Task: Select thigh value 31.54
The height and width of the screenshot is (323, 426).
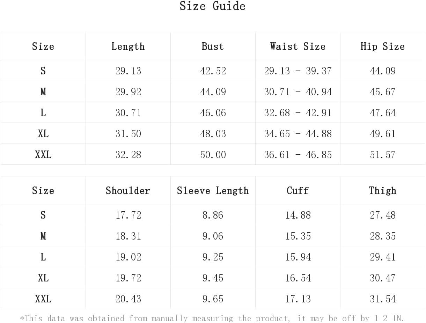Action: pos(383,299)
